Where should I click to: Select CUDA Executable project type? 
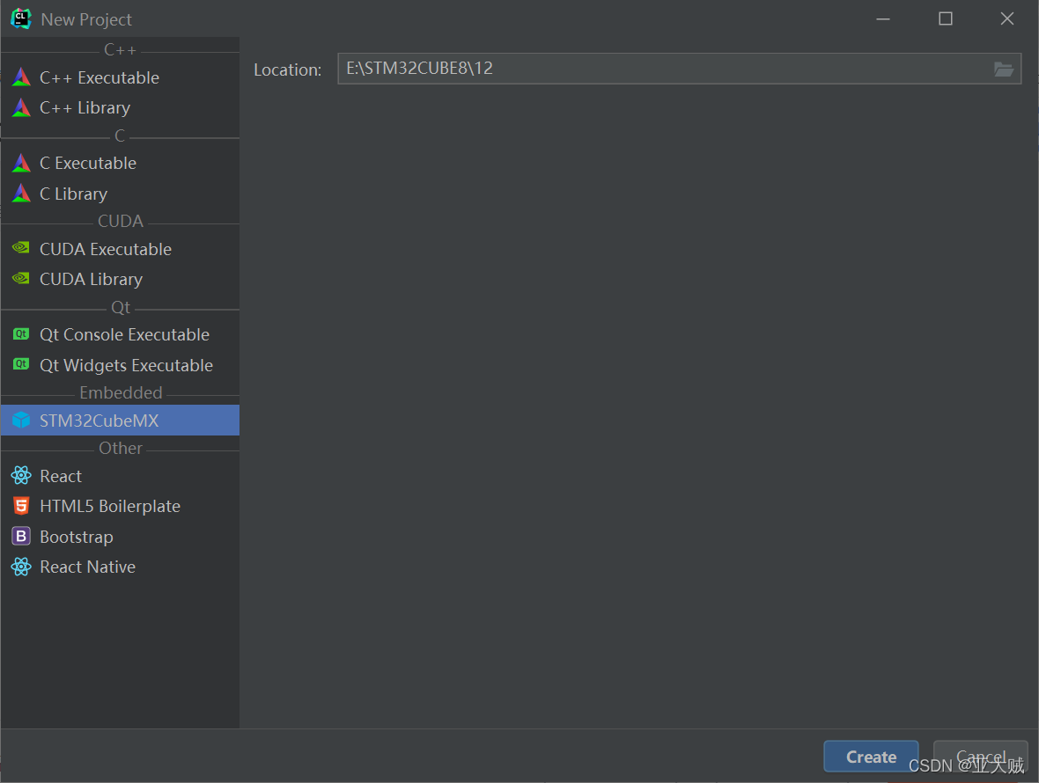(x=120, y=249)
